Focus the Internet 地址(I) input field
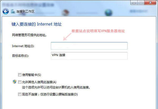Screen dimensions: 158x109 click(x=89, y=46)
